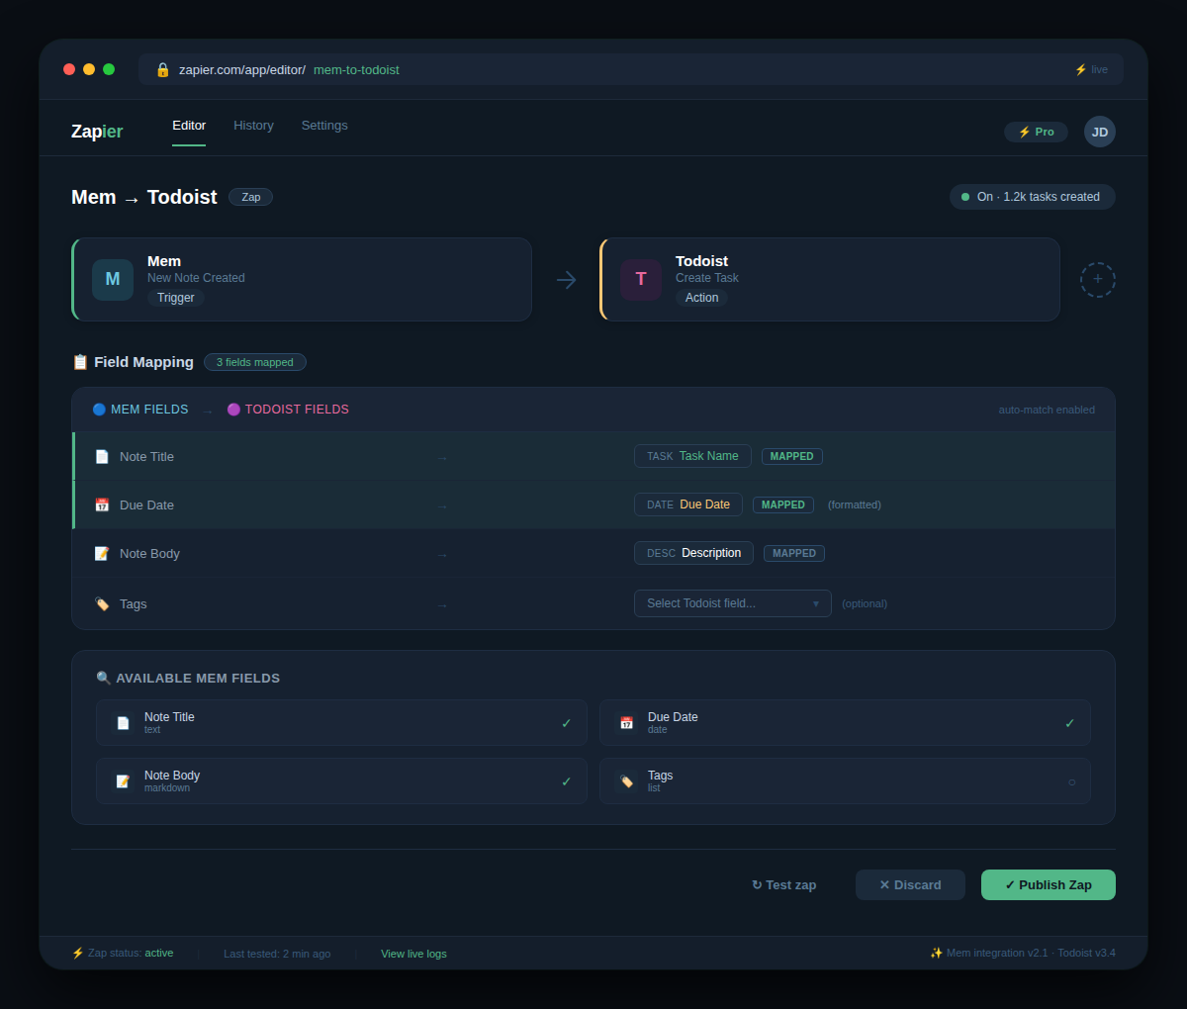
Task: Switch to the History tab
Action: click(253, 126)
